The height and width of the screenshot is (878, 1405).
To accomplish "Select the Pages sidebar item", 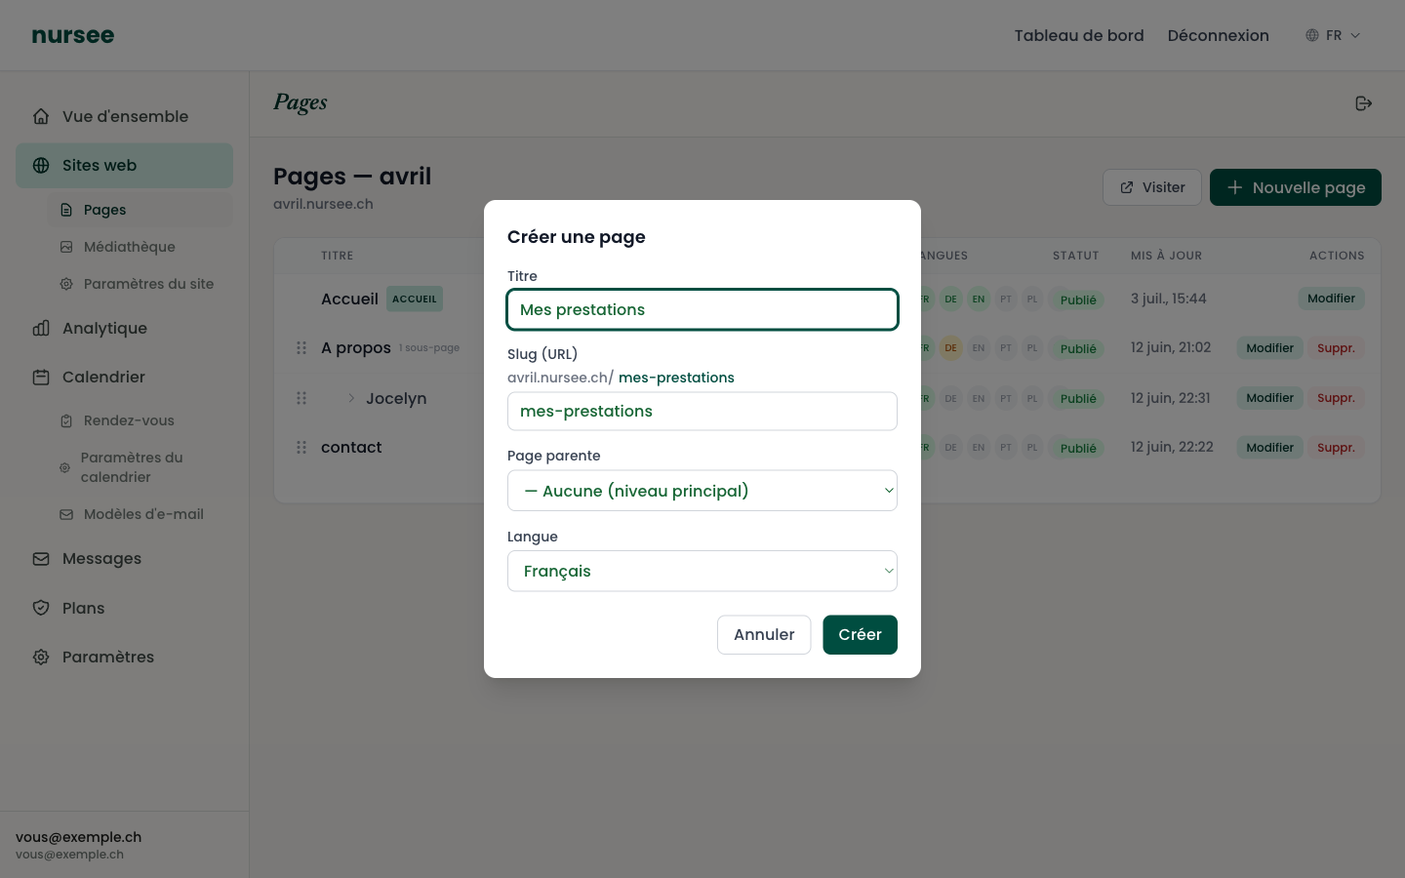I will tap(140, 210).
